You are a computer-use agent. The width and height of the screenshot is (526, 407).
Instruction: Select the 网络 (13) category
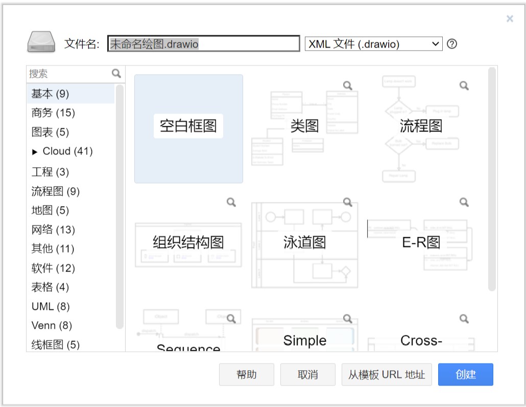71,230
